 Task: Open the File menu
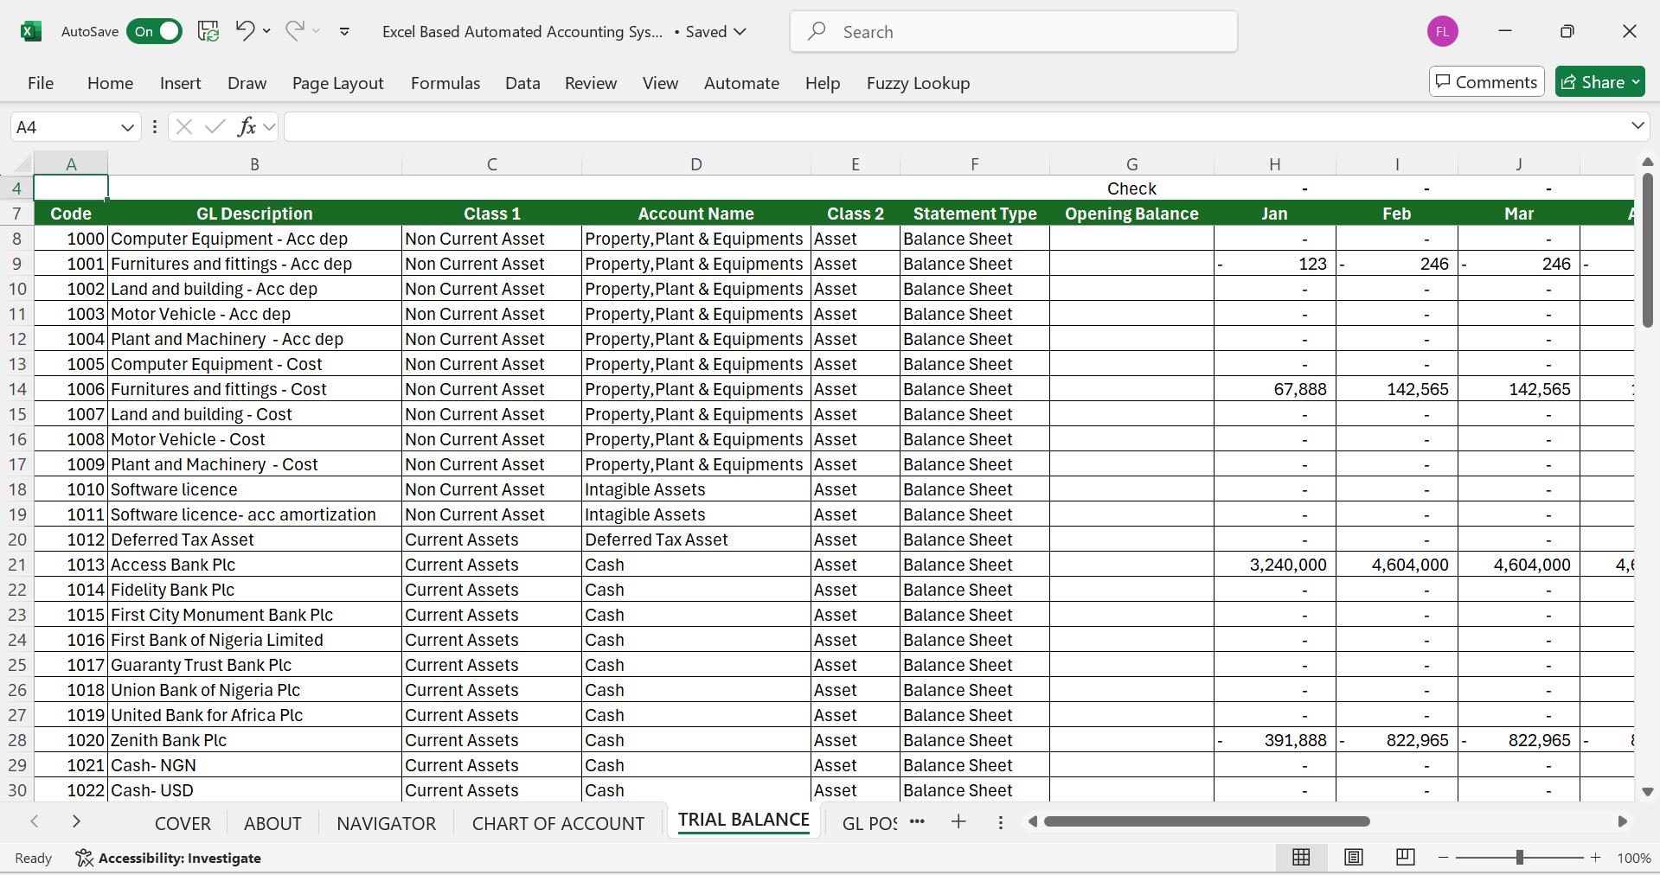click(x=41, y=83)
